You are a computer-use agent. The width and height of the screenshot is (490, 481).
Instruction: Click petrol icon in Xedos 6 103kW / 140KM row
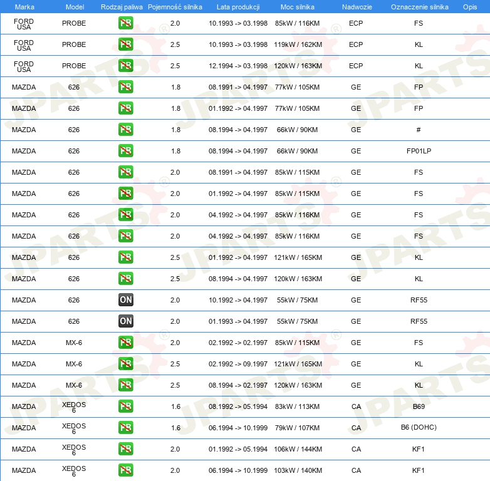click(125, 470)
